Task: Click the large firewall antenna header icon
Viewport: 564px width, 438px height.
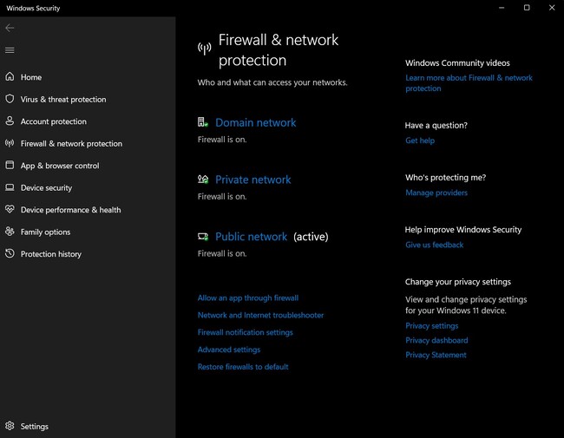Action: (204, 49)
